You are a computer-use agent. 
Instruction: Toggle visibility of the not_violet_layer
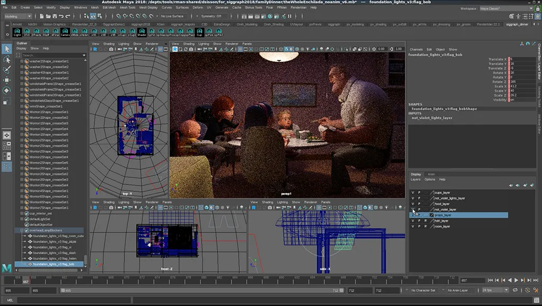[x=413, y=209]
